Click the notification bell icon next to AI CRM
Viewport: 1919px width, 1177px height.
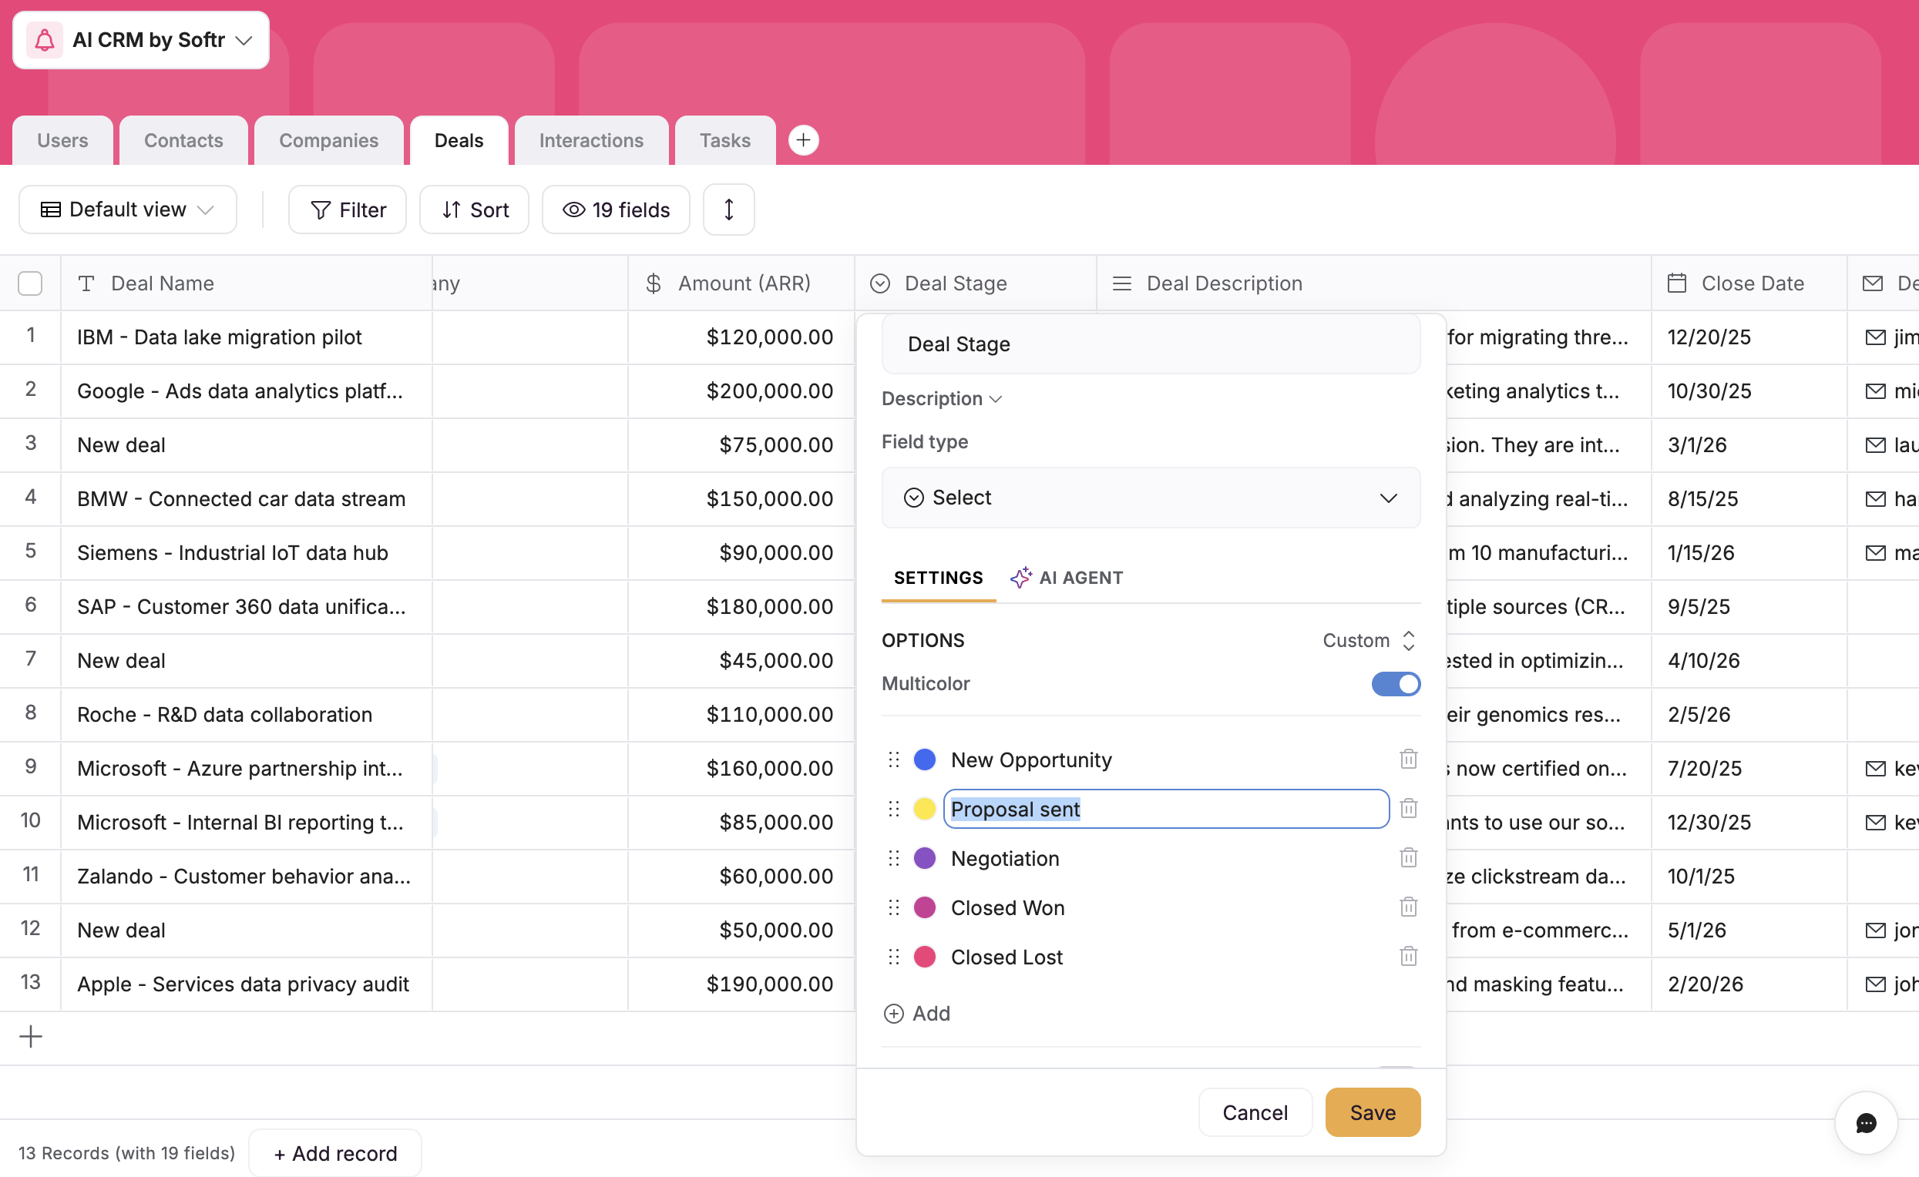point(45,39)
